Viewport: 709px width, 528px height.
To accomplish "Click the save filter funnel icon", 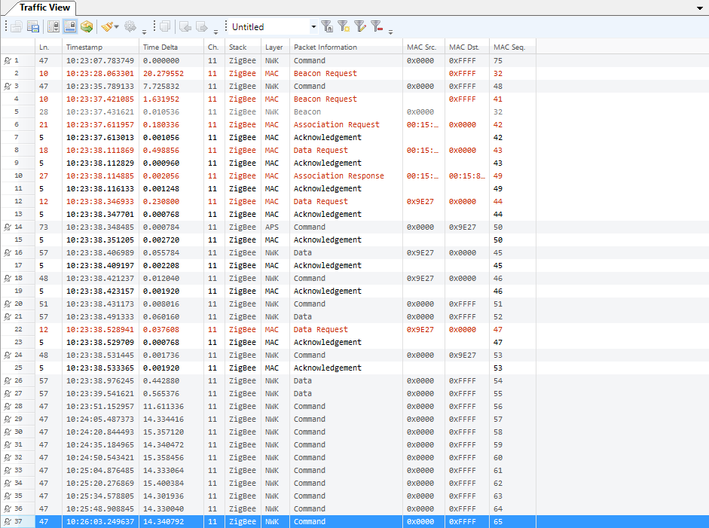I will [327, 26].
